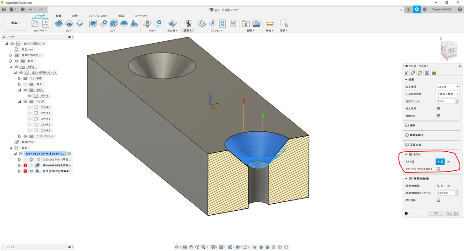464x251 pixels.
Task: Collapse the スケッチ folder node
Action: click(20, 102)
